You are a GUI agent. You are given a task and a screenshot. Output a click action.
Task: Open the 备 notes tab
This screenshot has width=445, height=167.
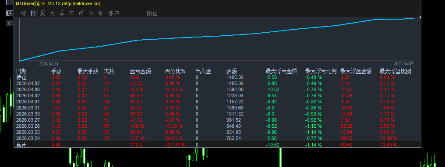(x=100, y=13)
